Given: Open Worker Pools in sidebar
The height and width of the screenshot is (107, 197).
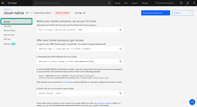Looking at the screenshot, I should tap(9, 35).
